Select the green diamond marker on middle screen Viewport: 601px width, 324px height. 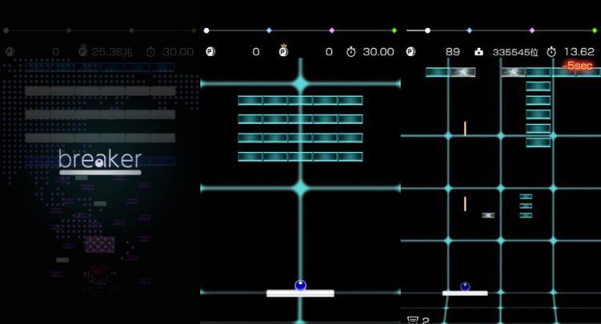click(x=394, y=30)
